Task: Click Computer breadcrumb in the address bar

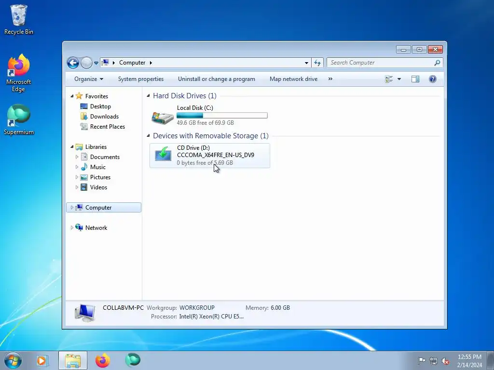Action: tap(132, 63)
